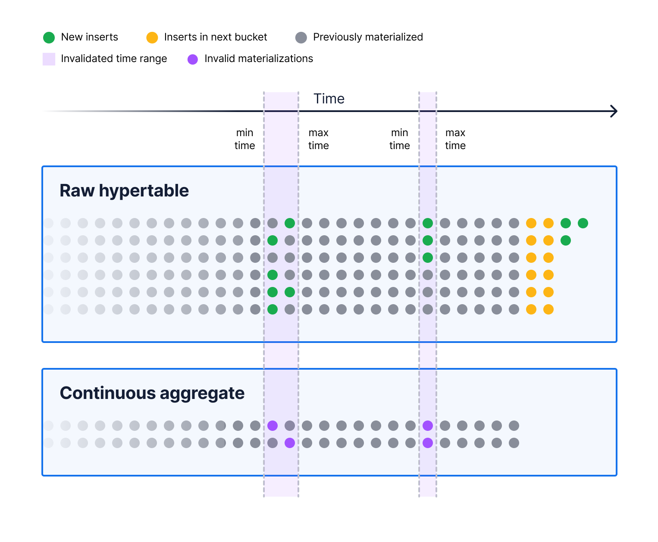Viewport: 658px width, 542px height.
Task: Click the green dot in Raw hypertable's bottom row
Action: coord(273,309)
